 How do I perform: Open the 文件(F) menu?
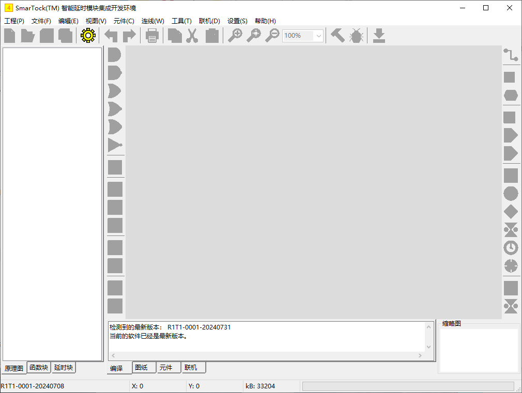tap(41, 21)
